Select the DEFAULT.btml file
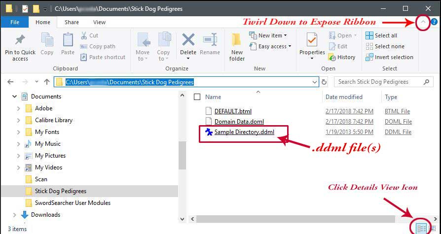The width and height of the screenshot is (441, 234). click(233, 111)
